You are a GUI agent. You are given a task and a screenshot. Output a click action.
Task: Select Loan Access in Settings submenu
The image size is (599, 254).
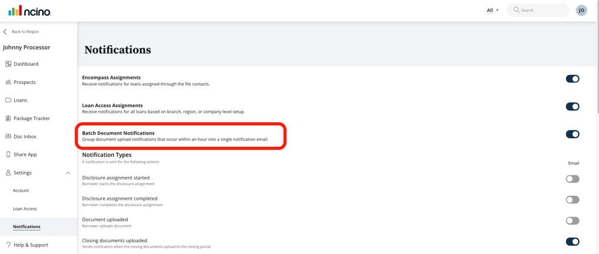(25, 209)
